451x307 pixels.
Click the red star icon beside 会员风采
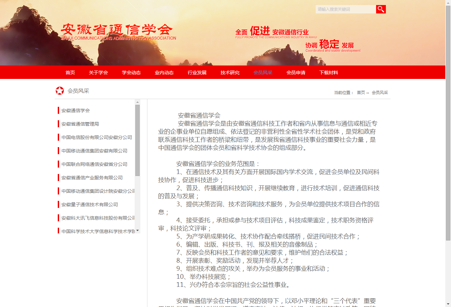click(60, 91)
